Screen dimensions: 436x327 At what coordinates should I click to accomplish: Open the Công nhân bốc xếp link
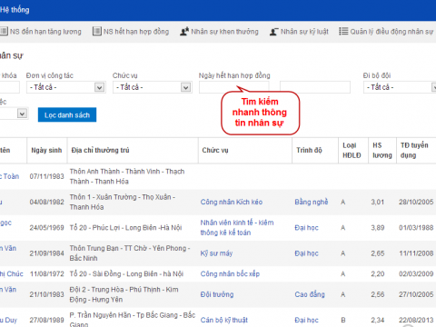230,273
